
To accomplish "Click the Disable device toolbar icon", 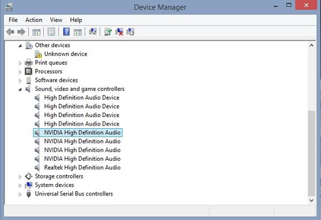I will [x=130, y=32].
